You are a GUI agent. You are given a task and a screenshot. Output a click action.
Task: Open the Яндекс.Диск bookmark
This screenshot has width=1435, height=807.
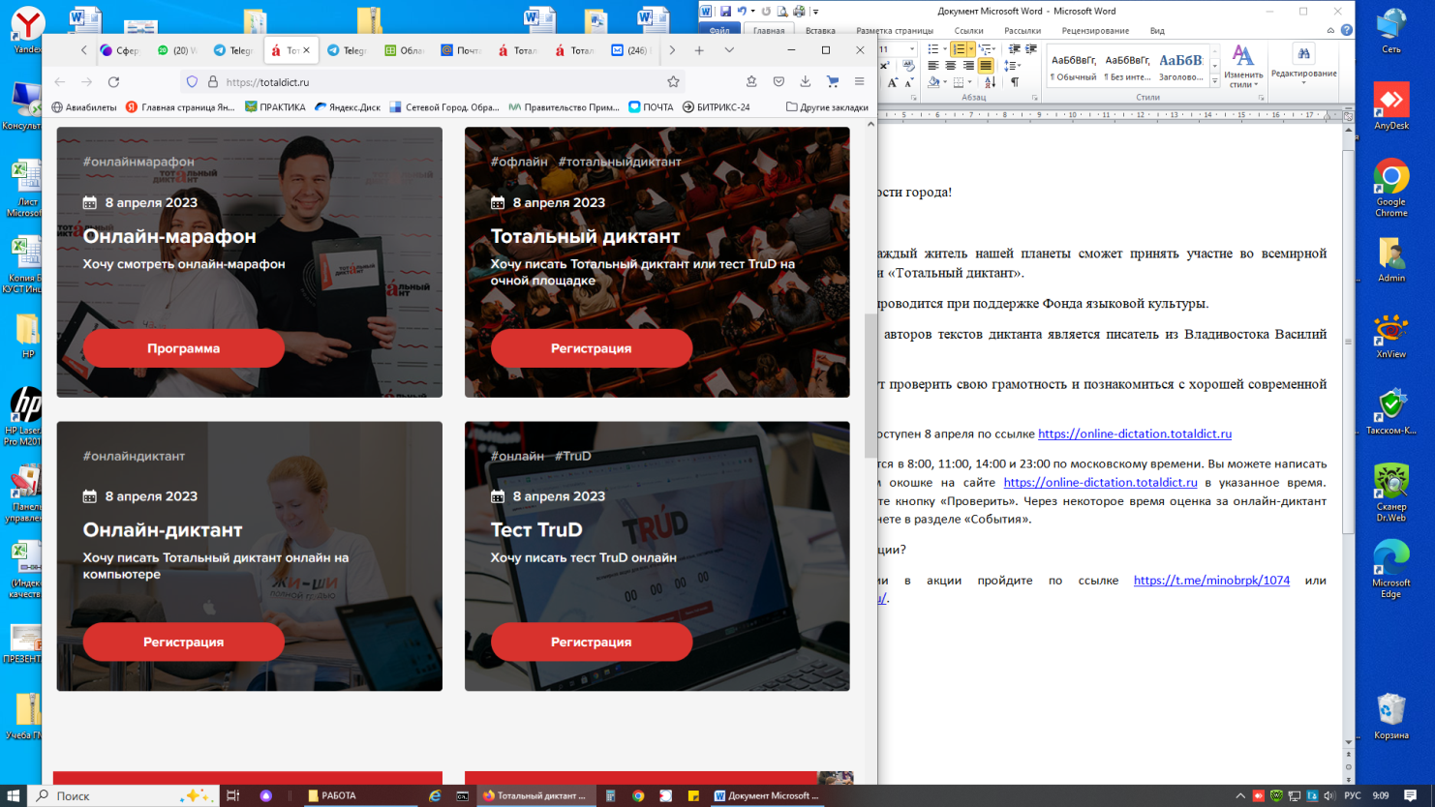348,107
